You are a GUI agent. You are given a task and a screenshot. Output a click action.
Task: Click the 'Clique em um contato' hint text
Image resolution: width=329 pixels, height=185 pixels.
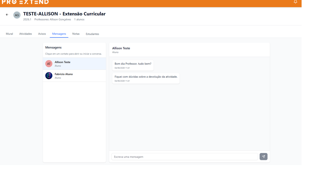[73, 54]
